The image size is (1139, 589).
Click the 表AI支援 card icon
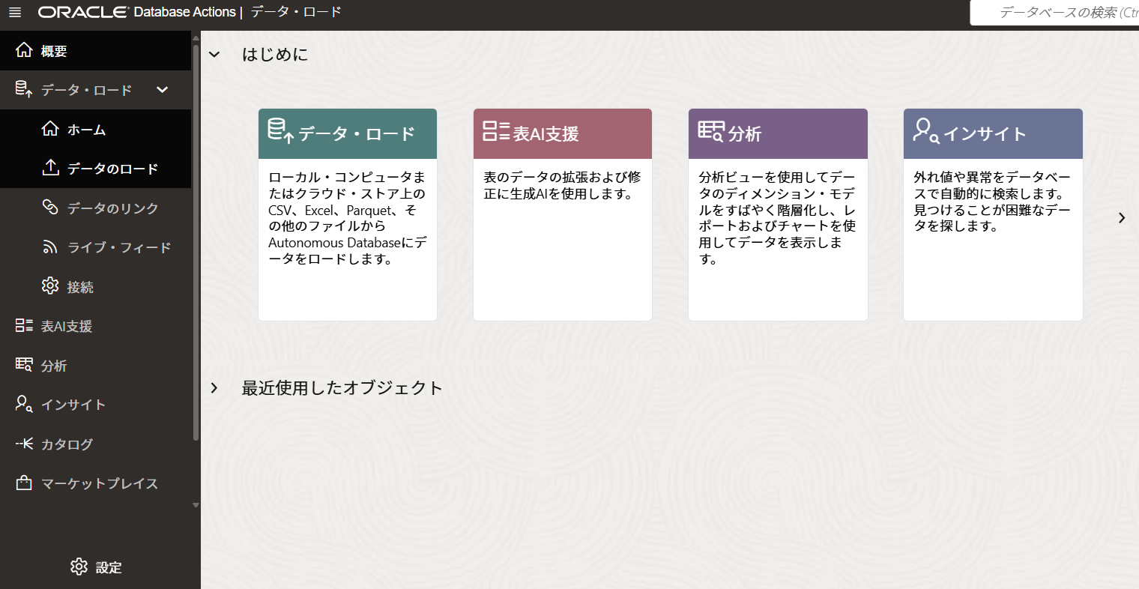coord(496,131)
